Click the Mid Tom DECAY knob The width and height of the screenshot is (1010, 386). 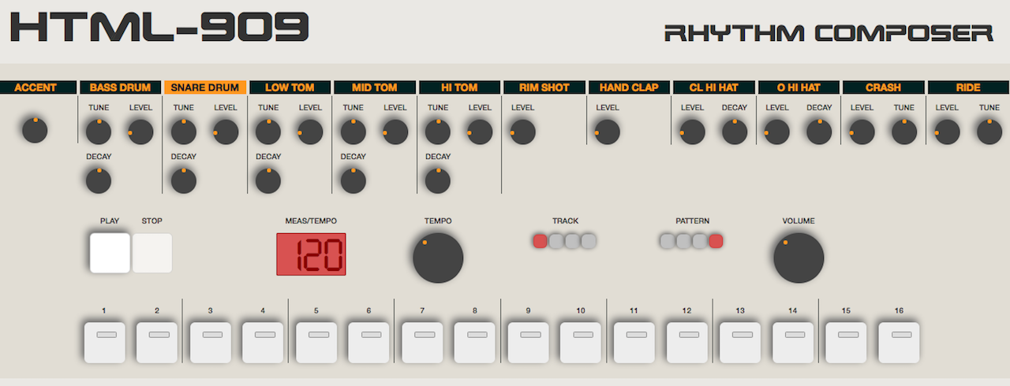pos(353,181)
